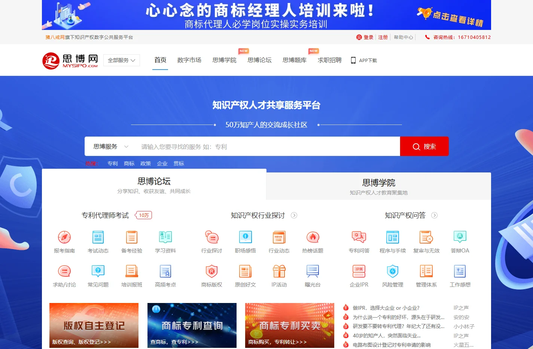Open the 思博论坛 nav item
533x349 pixels.
click(259, 60)
